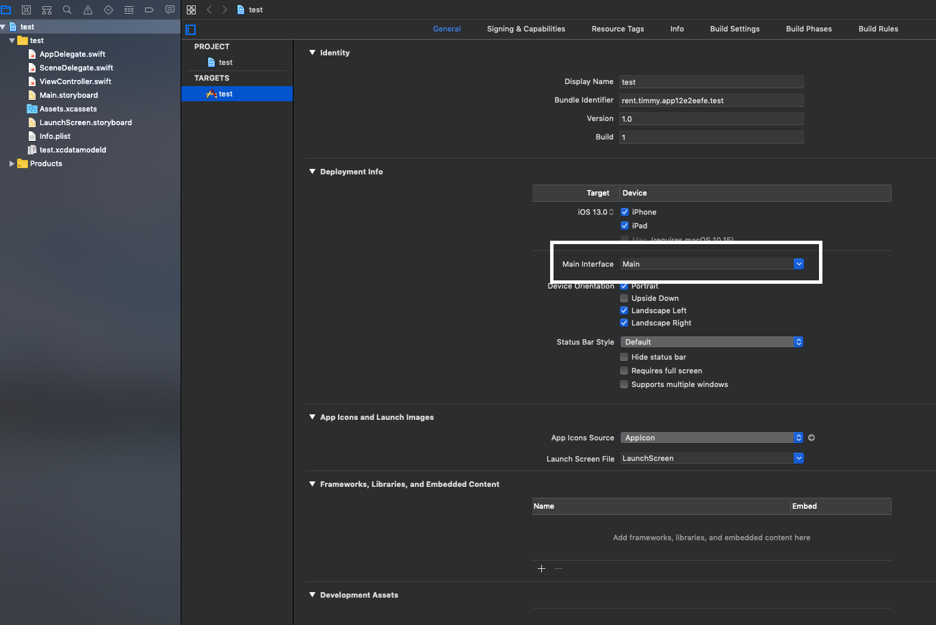Add a framework with the plus button
The image size is (936, 625).
click(541, 569)
